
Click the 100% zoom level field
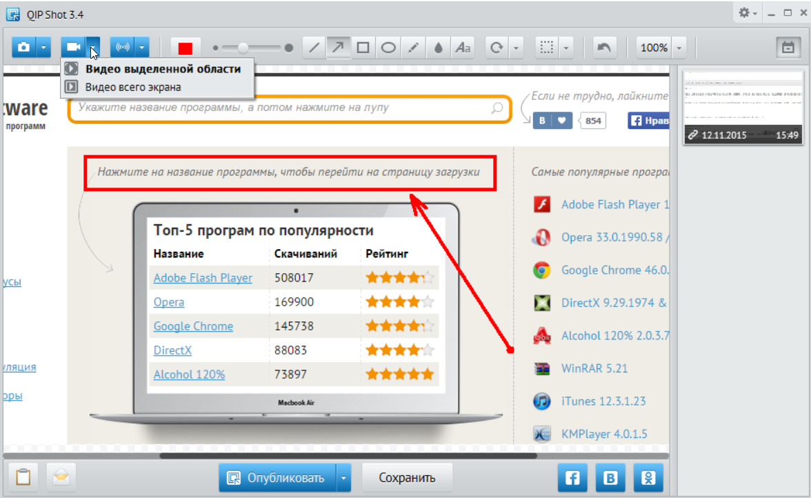[x=654, y=48]
